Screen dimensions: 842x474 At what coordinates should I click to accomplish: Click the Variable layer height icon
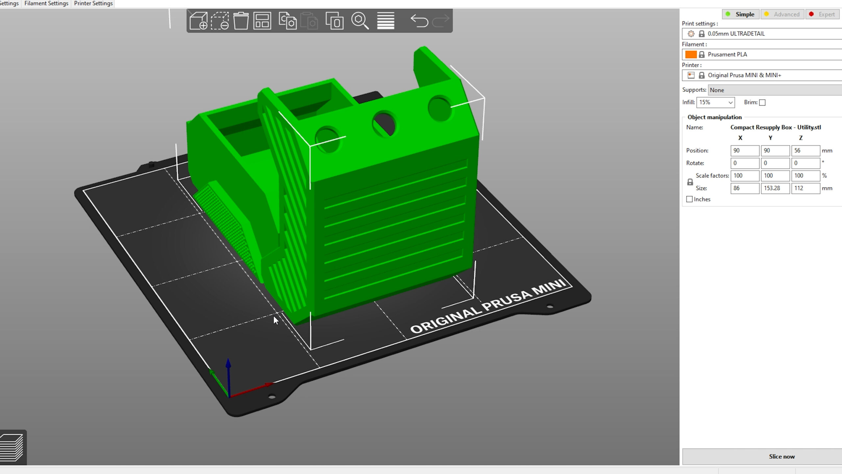385,20
